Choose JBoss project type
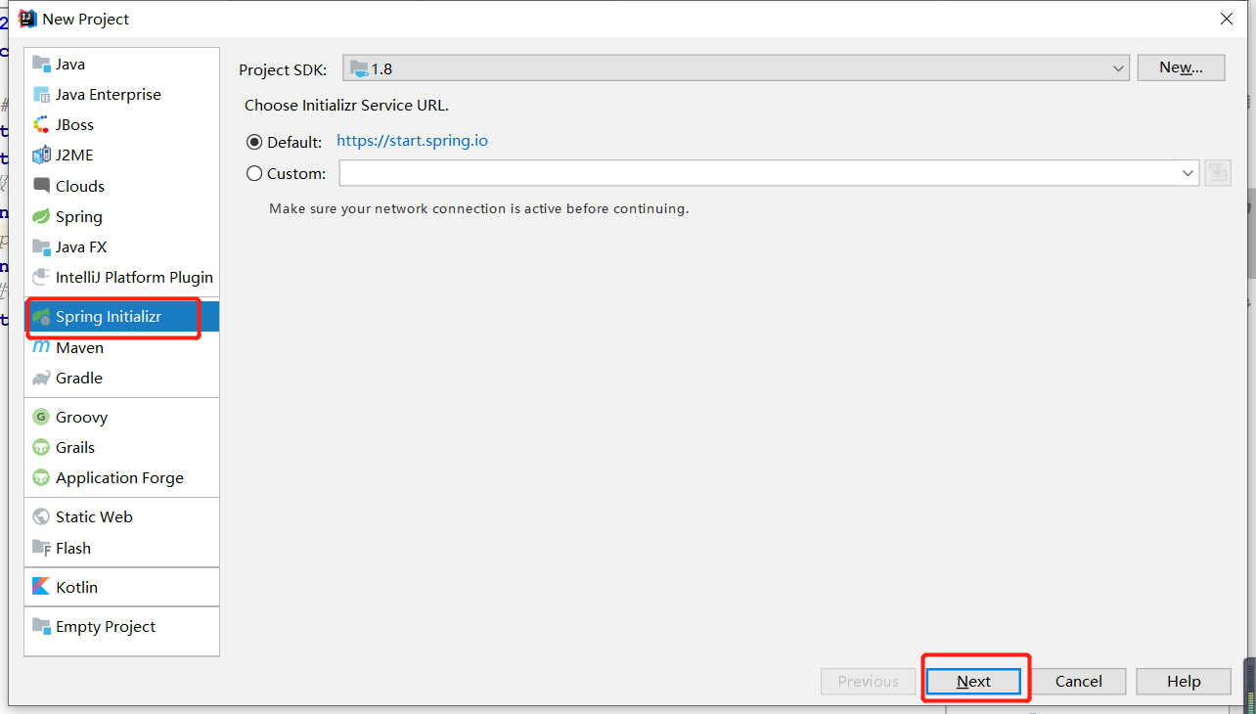This screenshot has width=1256, height=714. click(x=121, y=124)
